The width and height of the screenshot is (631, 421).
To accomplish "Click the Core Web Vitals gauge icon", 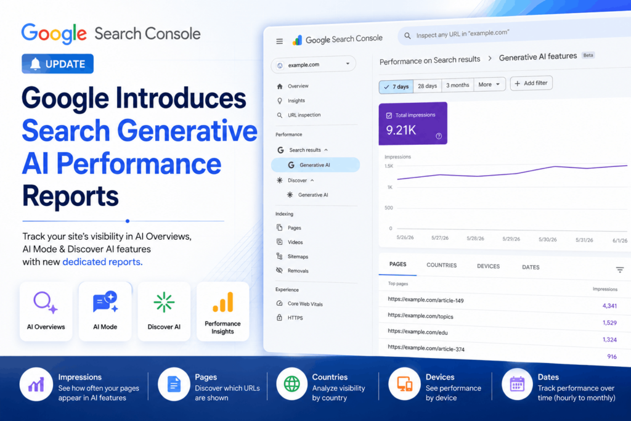I will [x=279, y=303].
